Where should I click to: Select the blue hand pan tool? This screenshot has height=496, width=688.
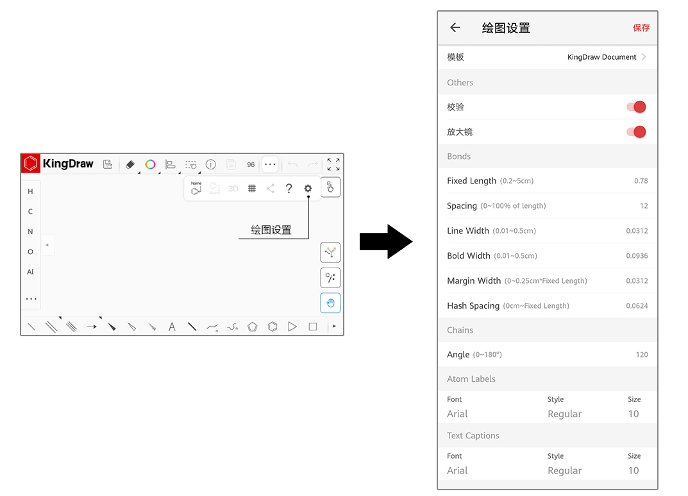330,303
